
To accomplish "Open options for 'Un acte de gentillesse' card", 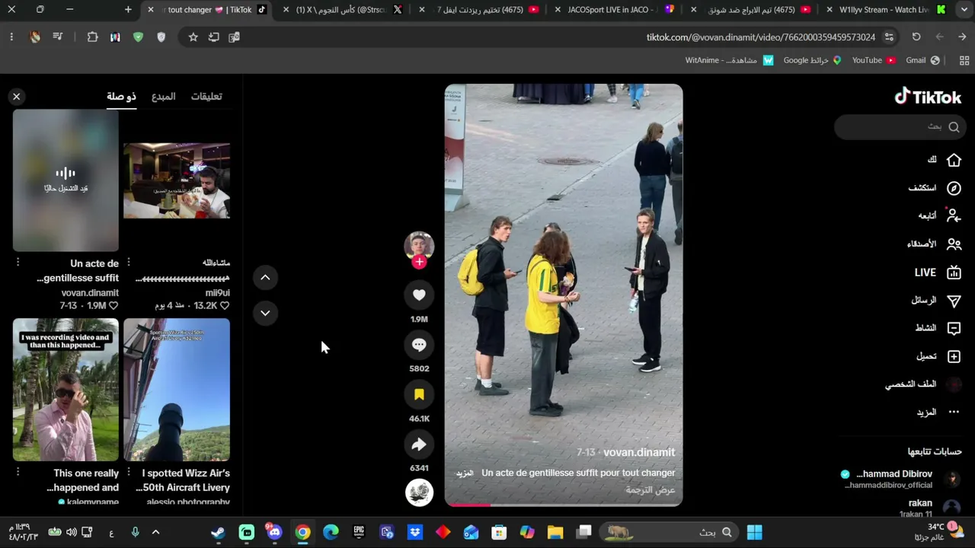I will click(x=18, y=263).
